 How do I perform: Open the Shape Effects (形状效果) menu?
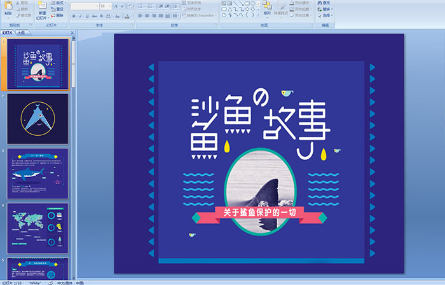click(x=301, y=15)
